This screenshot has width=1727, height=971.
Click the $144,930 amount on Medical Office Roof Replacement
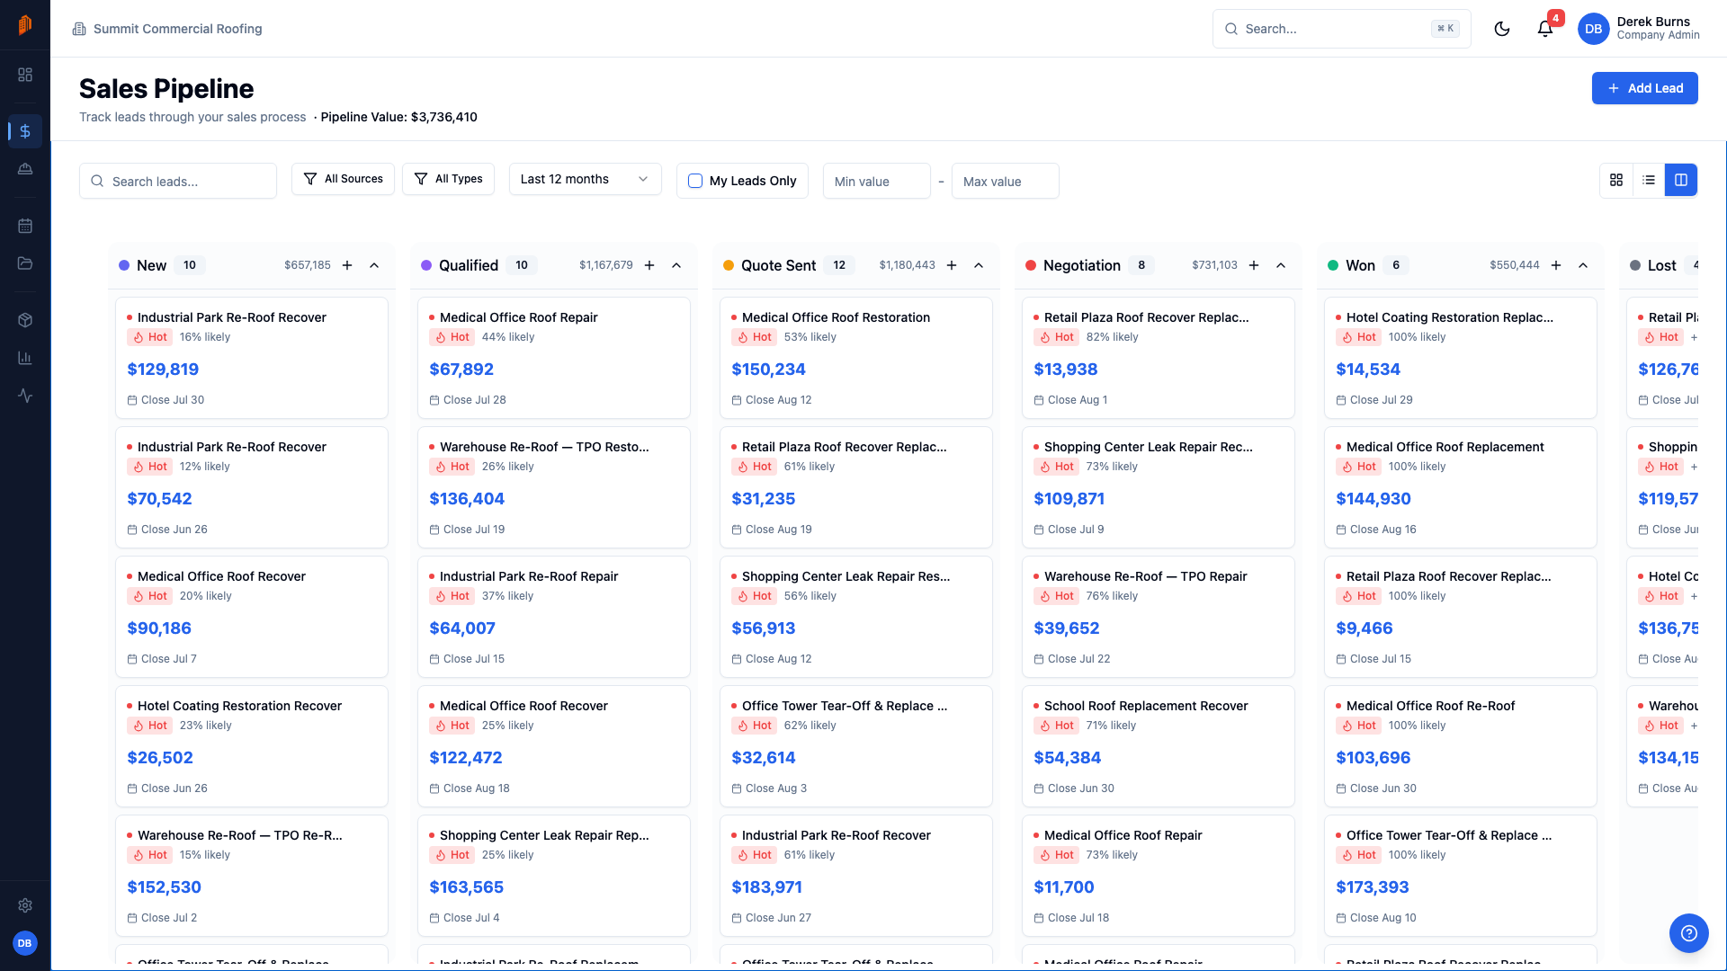pos(1374,499)
